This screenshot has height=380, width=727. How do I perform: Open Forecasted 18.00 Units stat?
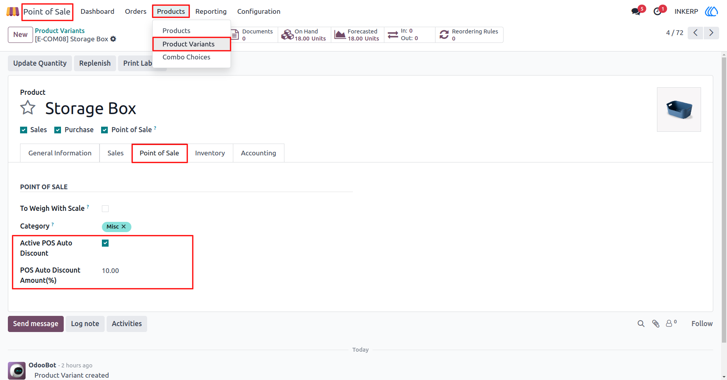tap(357, 35)
